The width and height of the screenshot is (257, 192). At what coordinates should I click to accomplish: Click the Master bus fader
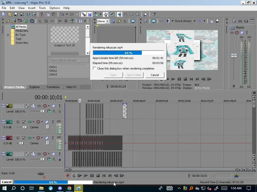click(x=234, y=55)
